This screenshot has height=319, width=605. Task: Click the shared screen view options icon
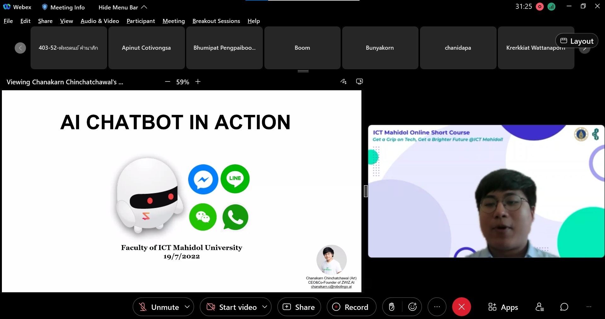[359, 82]
